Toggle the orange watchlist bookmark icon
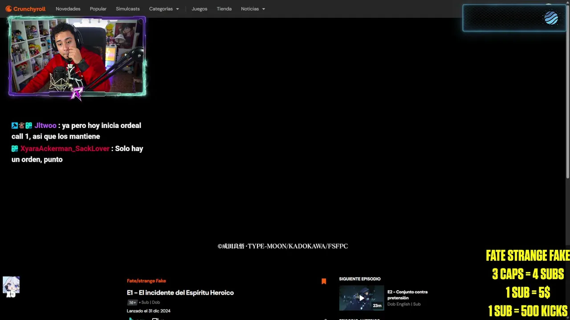 pos(324,281)
